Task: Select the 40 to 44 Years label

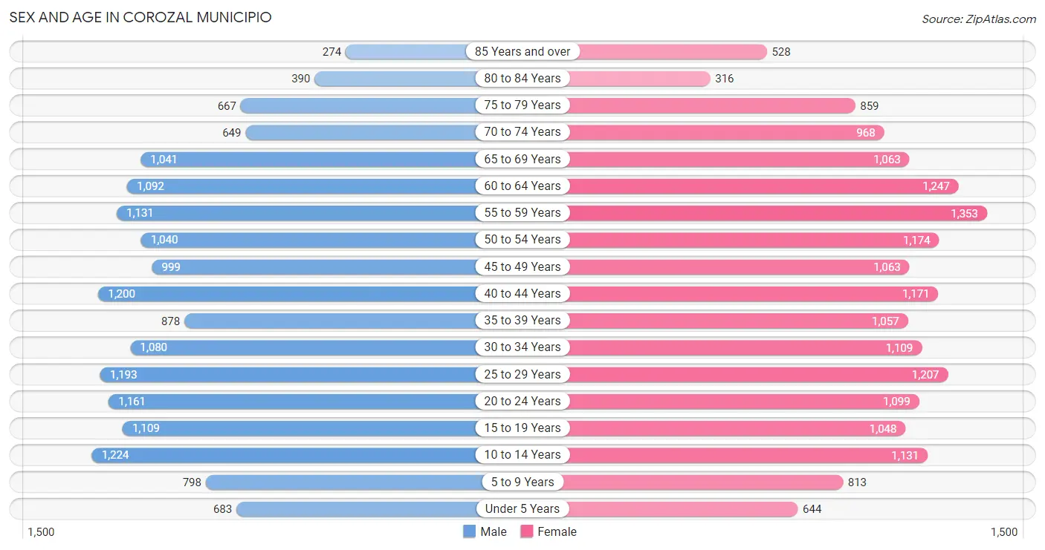Action: (x=522, y=293)
